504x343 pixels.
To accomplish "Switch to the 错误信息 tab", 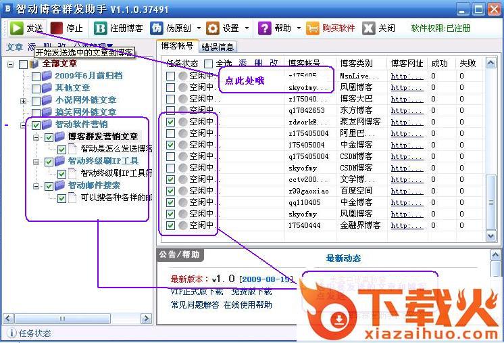I will (x=218, y=47).
